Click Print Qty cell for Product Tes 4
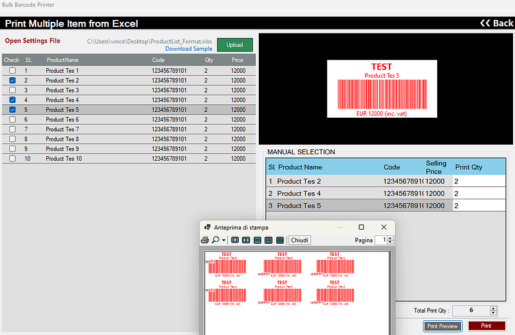Screen dimensions: 515x335 tap(479, 194)
